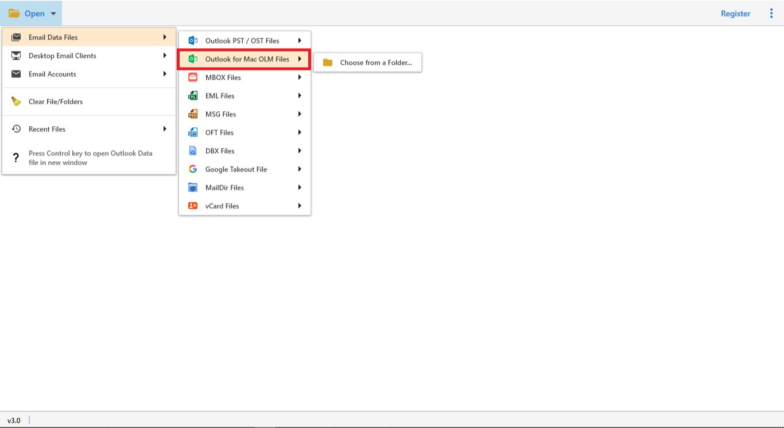784x428 pixels.
Task: Select the EML Files entry
Action: tap(245, 96)
